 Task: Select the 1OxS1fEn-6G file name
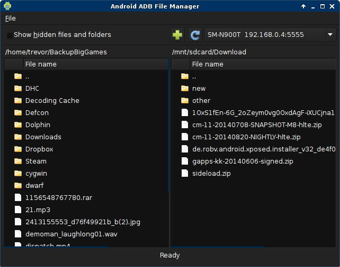(x=263, y=112)
